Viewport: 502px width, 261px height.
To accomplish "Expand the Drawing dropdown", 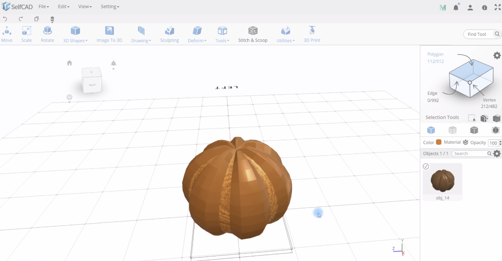I will (141, 34).
